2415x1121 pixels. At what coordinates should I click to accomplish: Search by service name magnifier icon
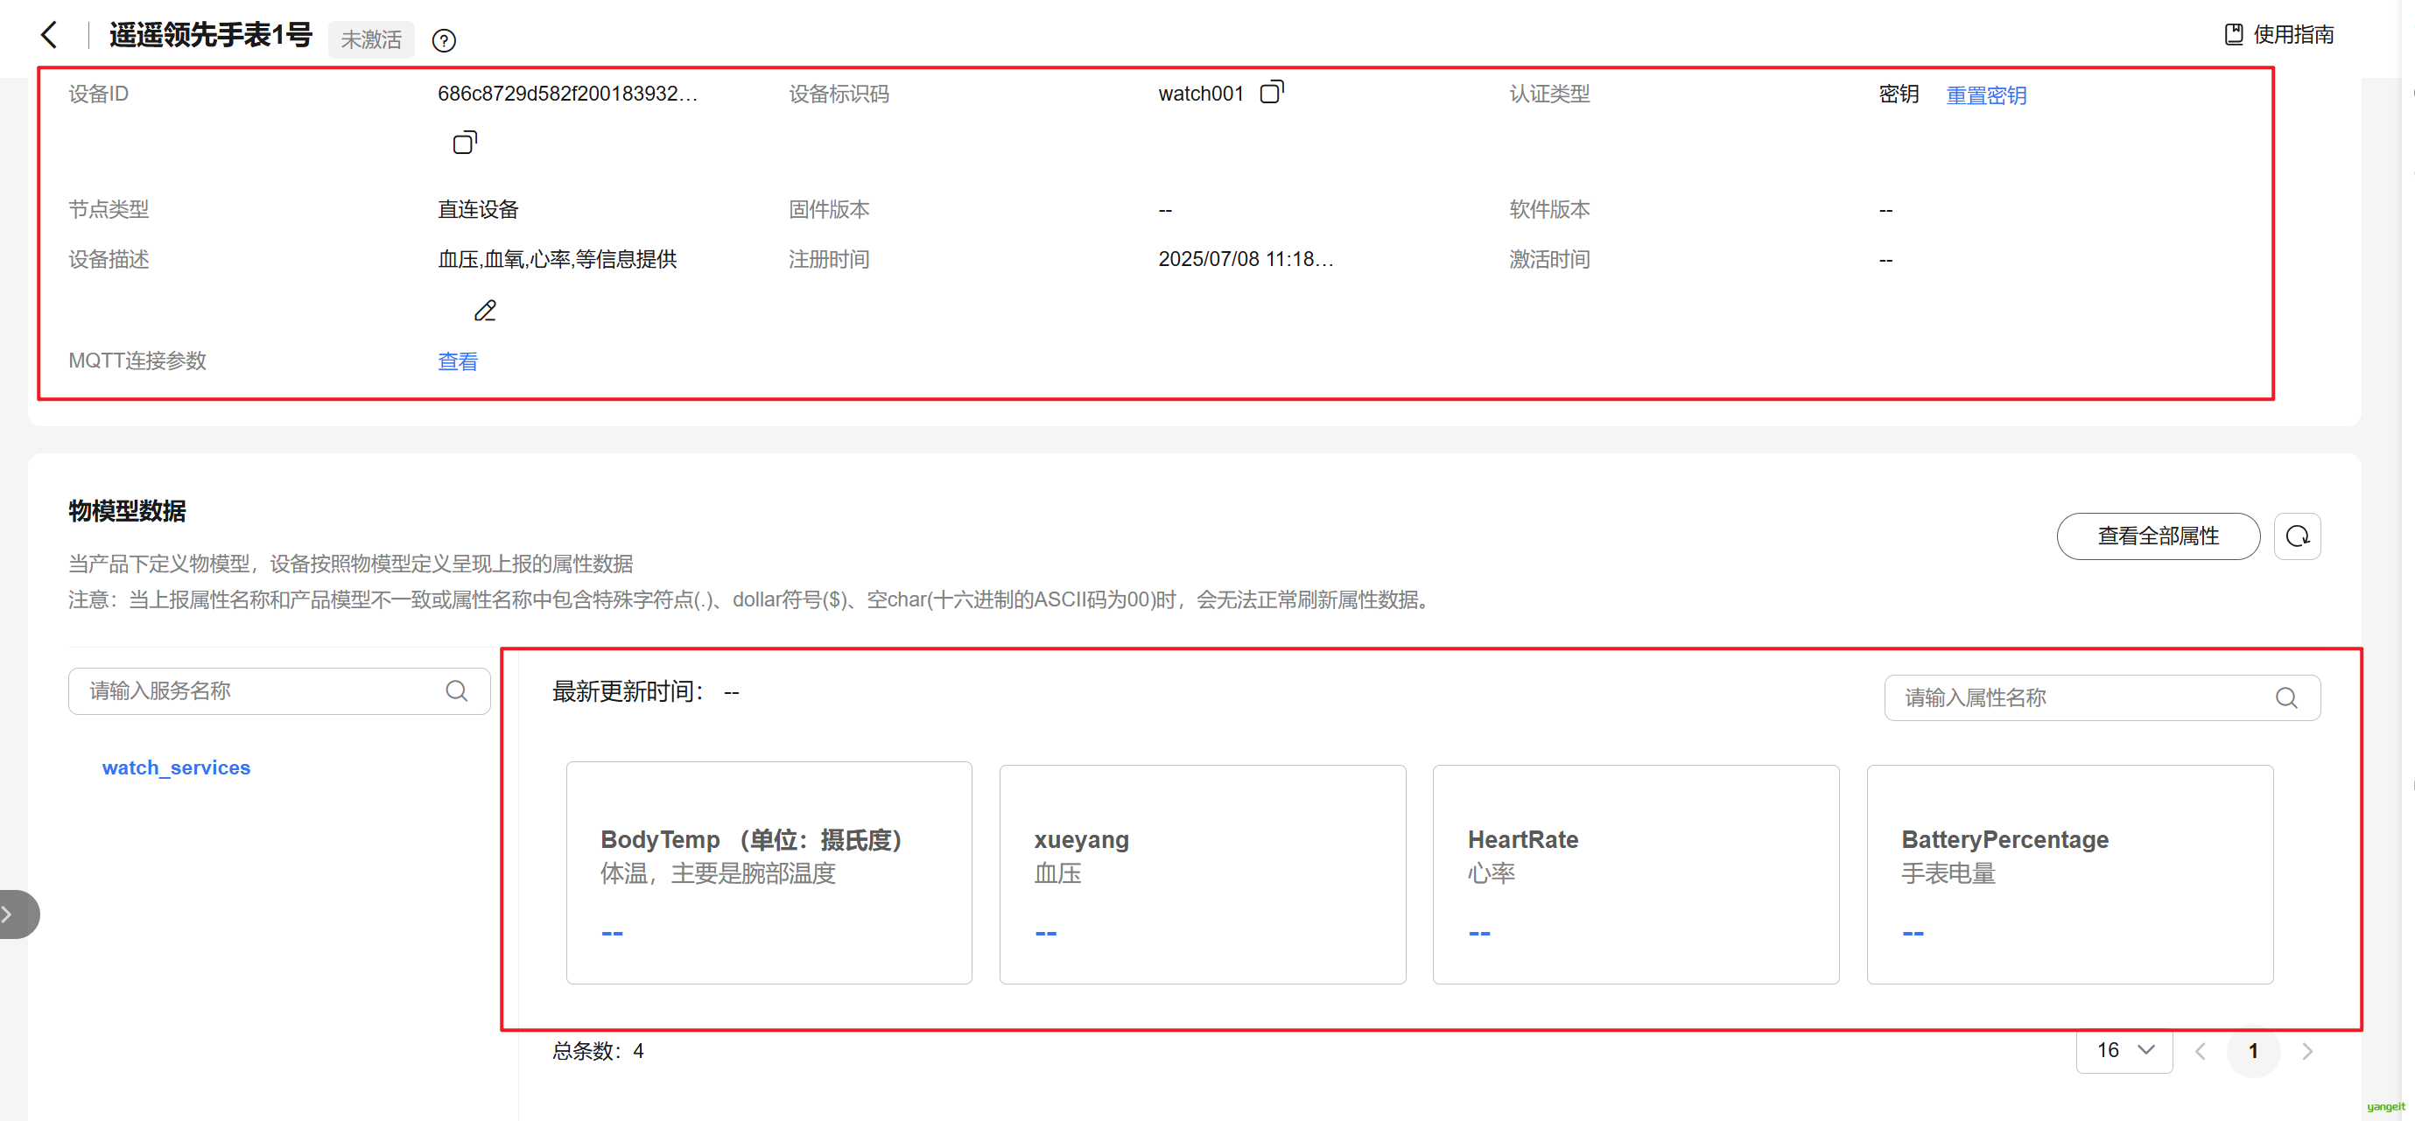[x=457, y=690]
